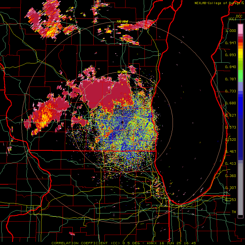Select the 0.307 scale value
This screenshot has height=245, width=245.
point(231,188)
